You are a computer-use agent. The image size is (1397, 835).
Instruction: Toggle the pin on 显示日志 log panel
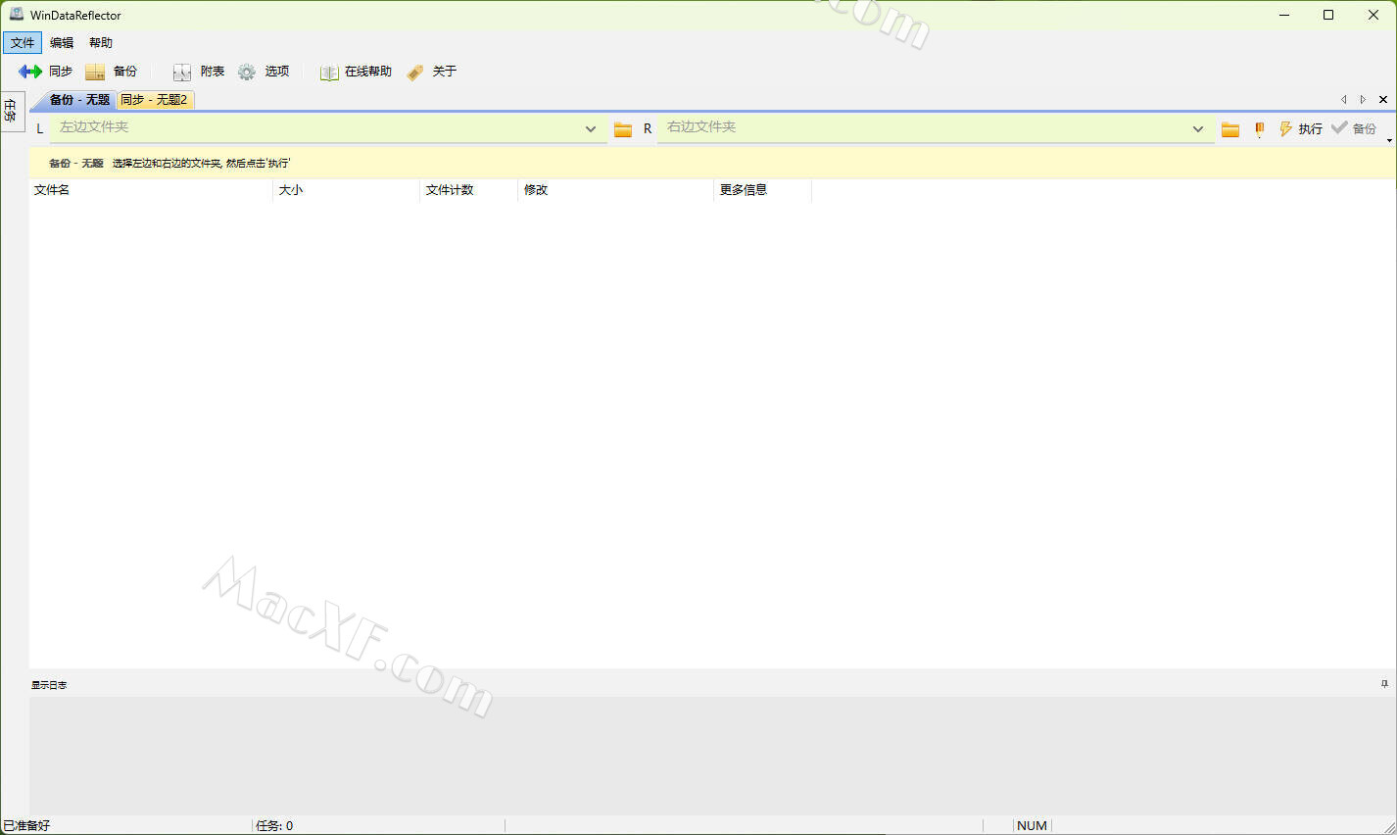pos(1384,684)
